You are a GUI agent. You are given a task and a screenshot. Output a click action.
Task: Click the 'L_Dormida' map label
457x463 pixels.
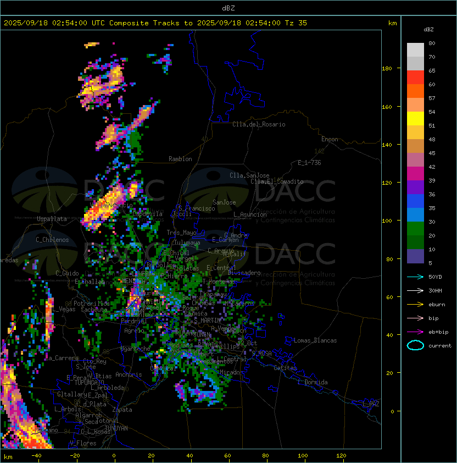point(313,382)
